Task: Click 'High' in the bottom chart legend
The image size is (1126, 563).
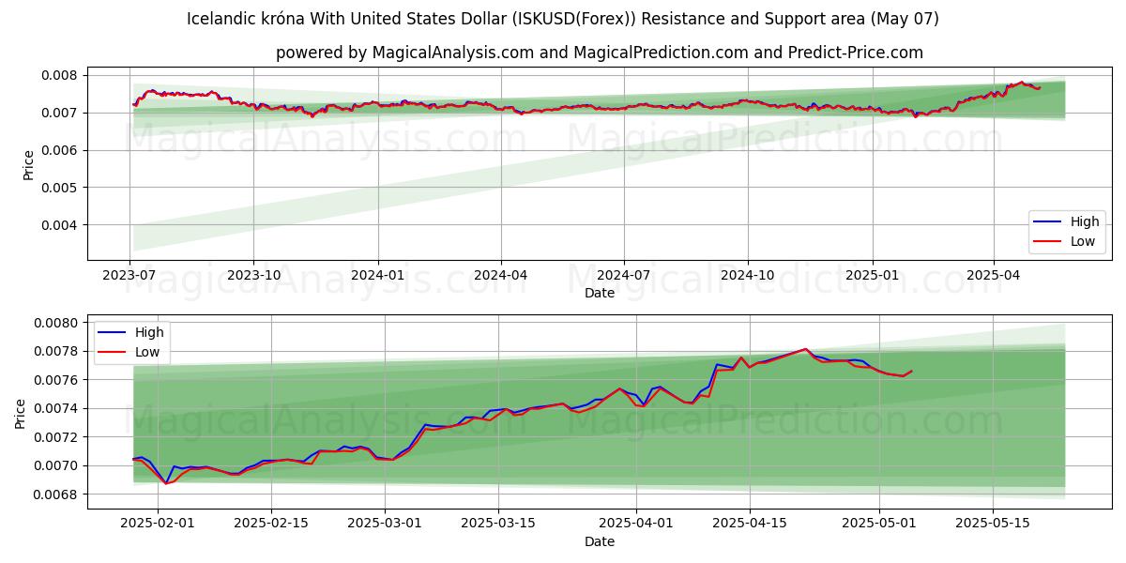Action: click(x=149, y=332)
